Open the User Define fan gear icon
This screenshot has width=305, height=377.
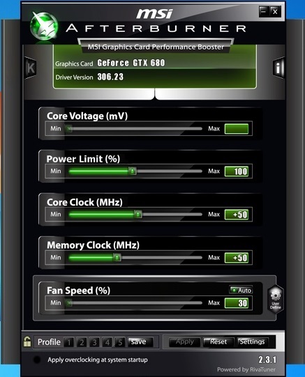pyautogui.click(x=276, y=299)
